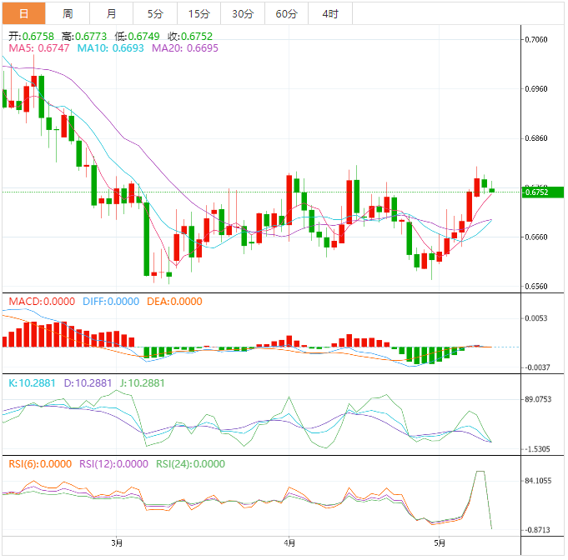Click the 5月 marker on the time axis
This screenshot has width=568, height=560.
click(438, 543)
